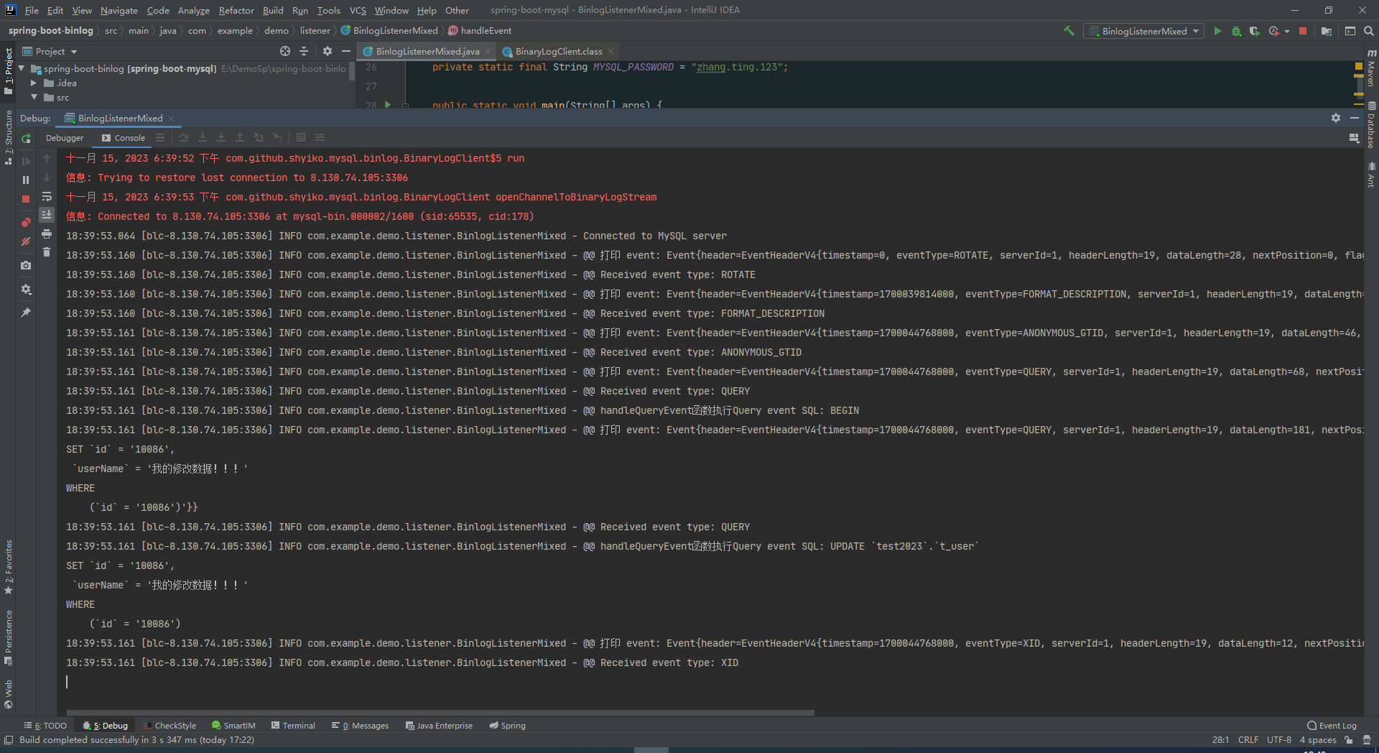Pause the running debug program
The height and width of the screenshot is (753, 1379).
[x=26, y=180]
